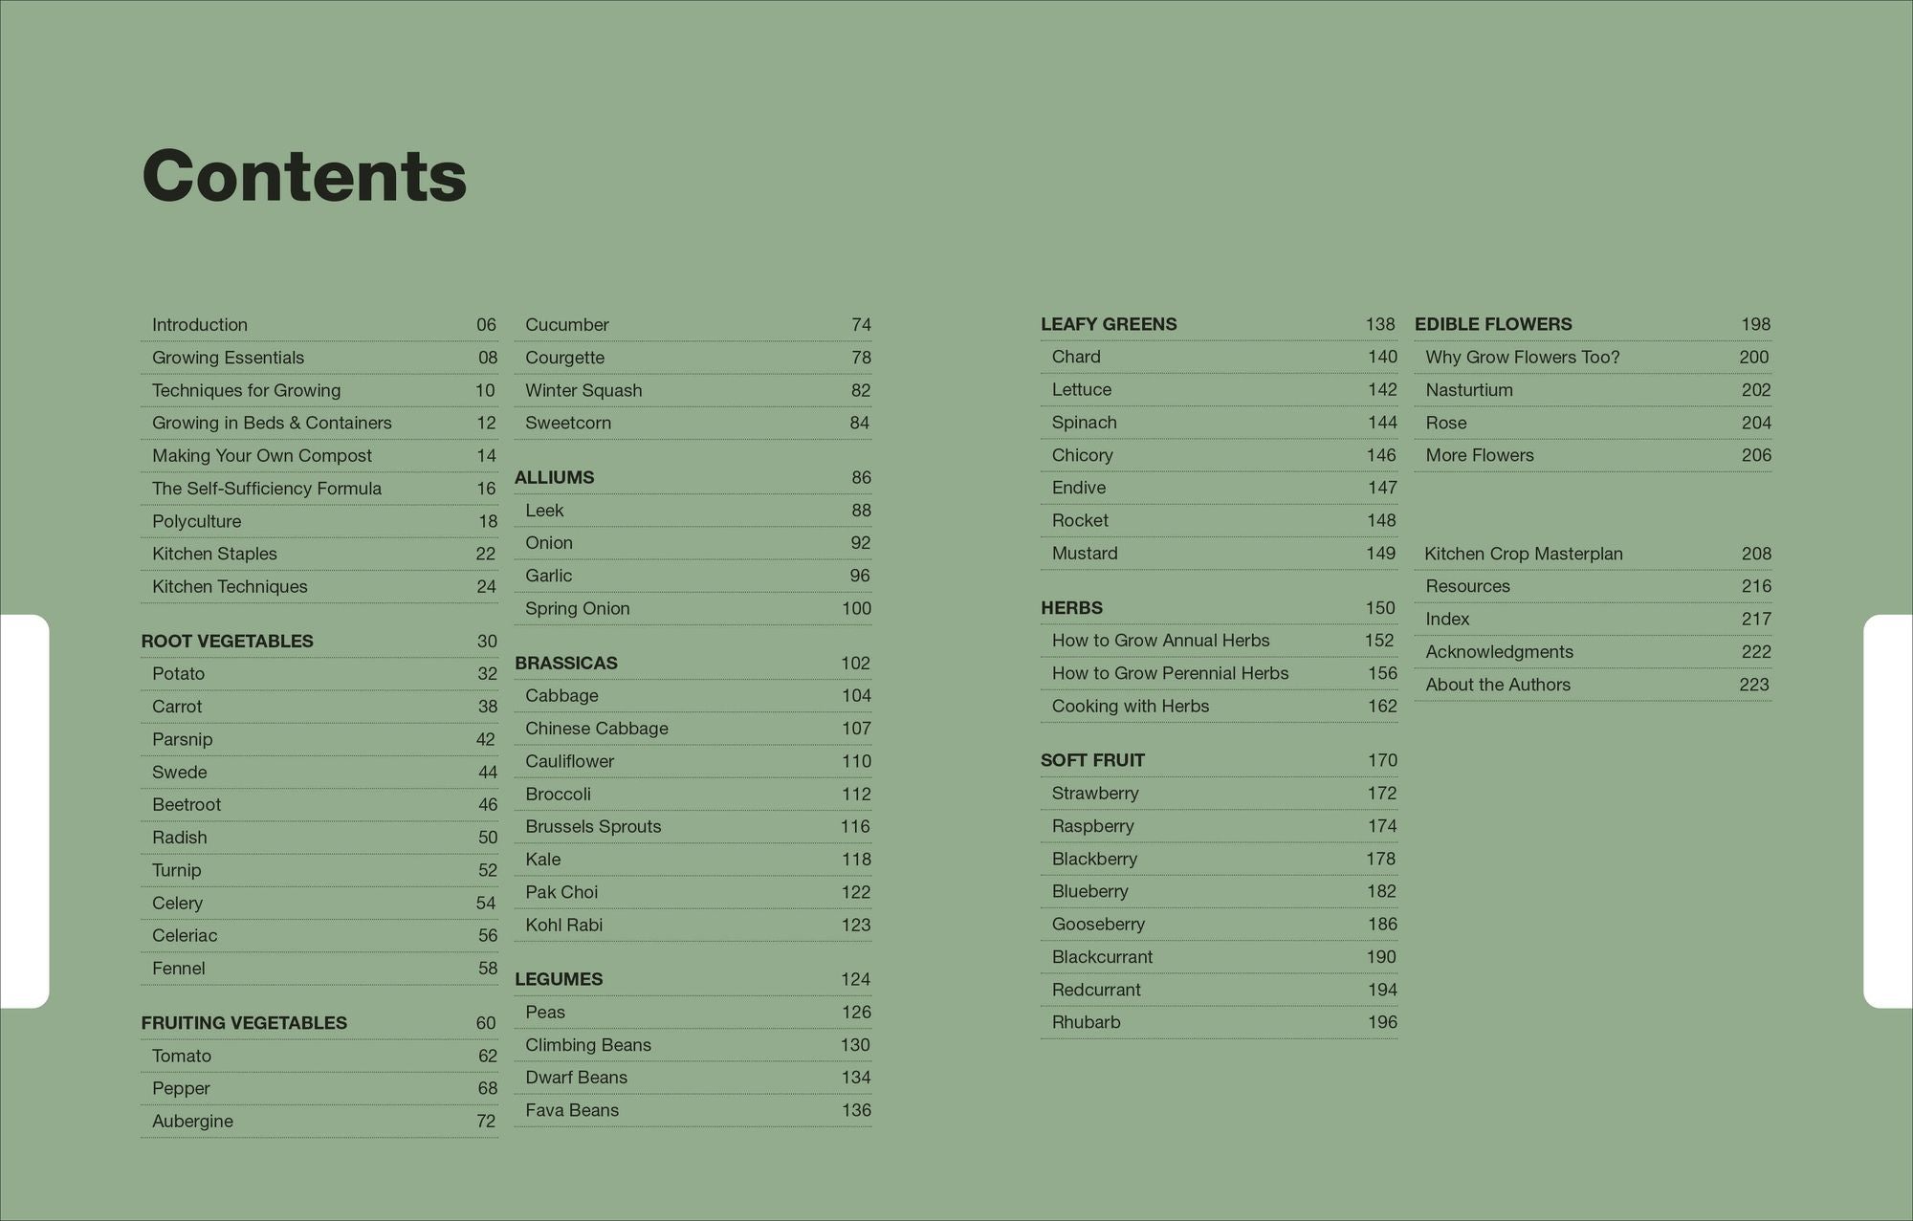Click the ALLIUMS section heading

click(x=555, y=478)
